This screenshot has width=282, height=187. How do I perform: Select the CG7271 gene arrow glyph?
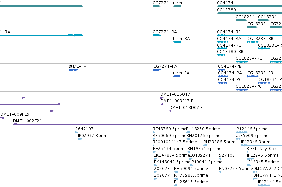[157, 6]
